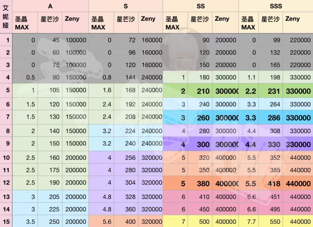Select cell 4.4 in row 8

coord(249,131)
